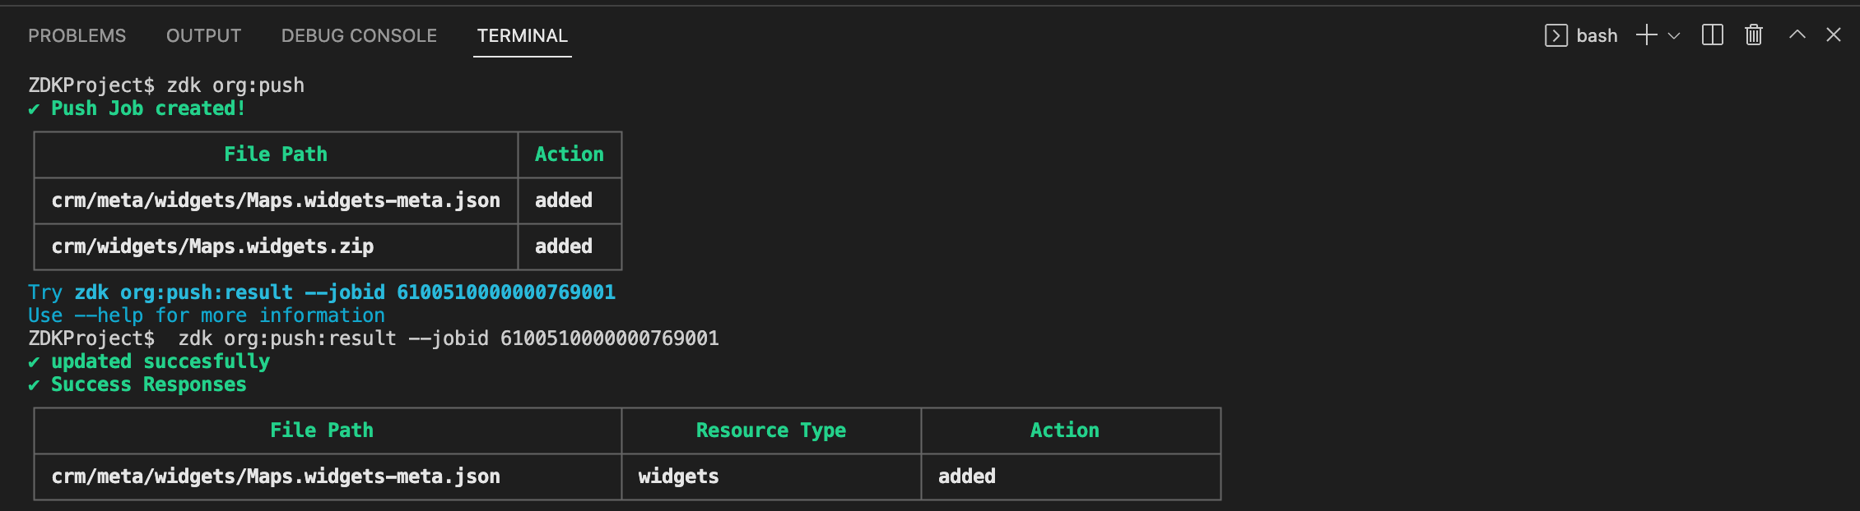Image resolution: width=1860 pixels, height=511 pixels.
Task: Close the bottom panel
Action: 1834,35
